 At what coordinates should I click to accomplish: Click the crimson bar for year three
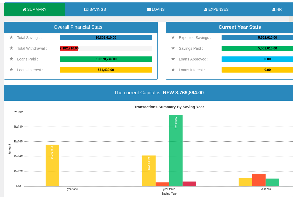[189, 184]
